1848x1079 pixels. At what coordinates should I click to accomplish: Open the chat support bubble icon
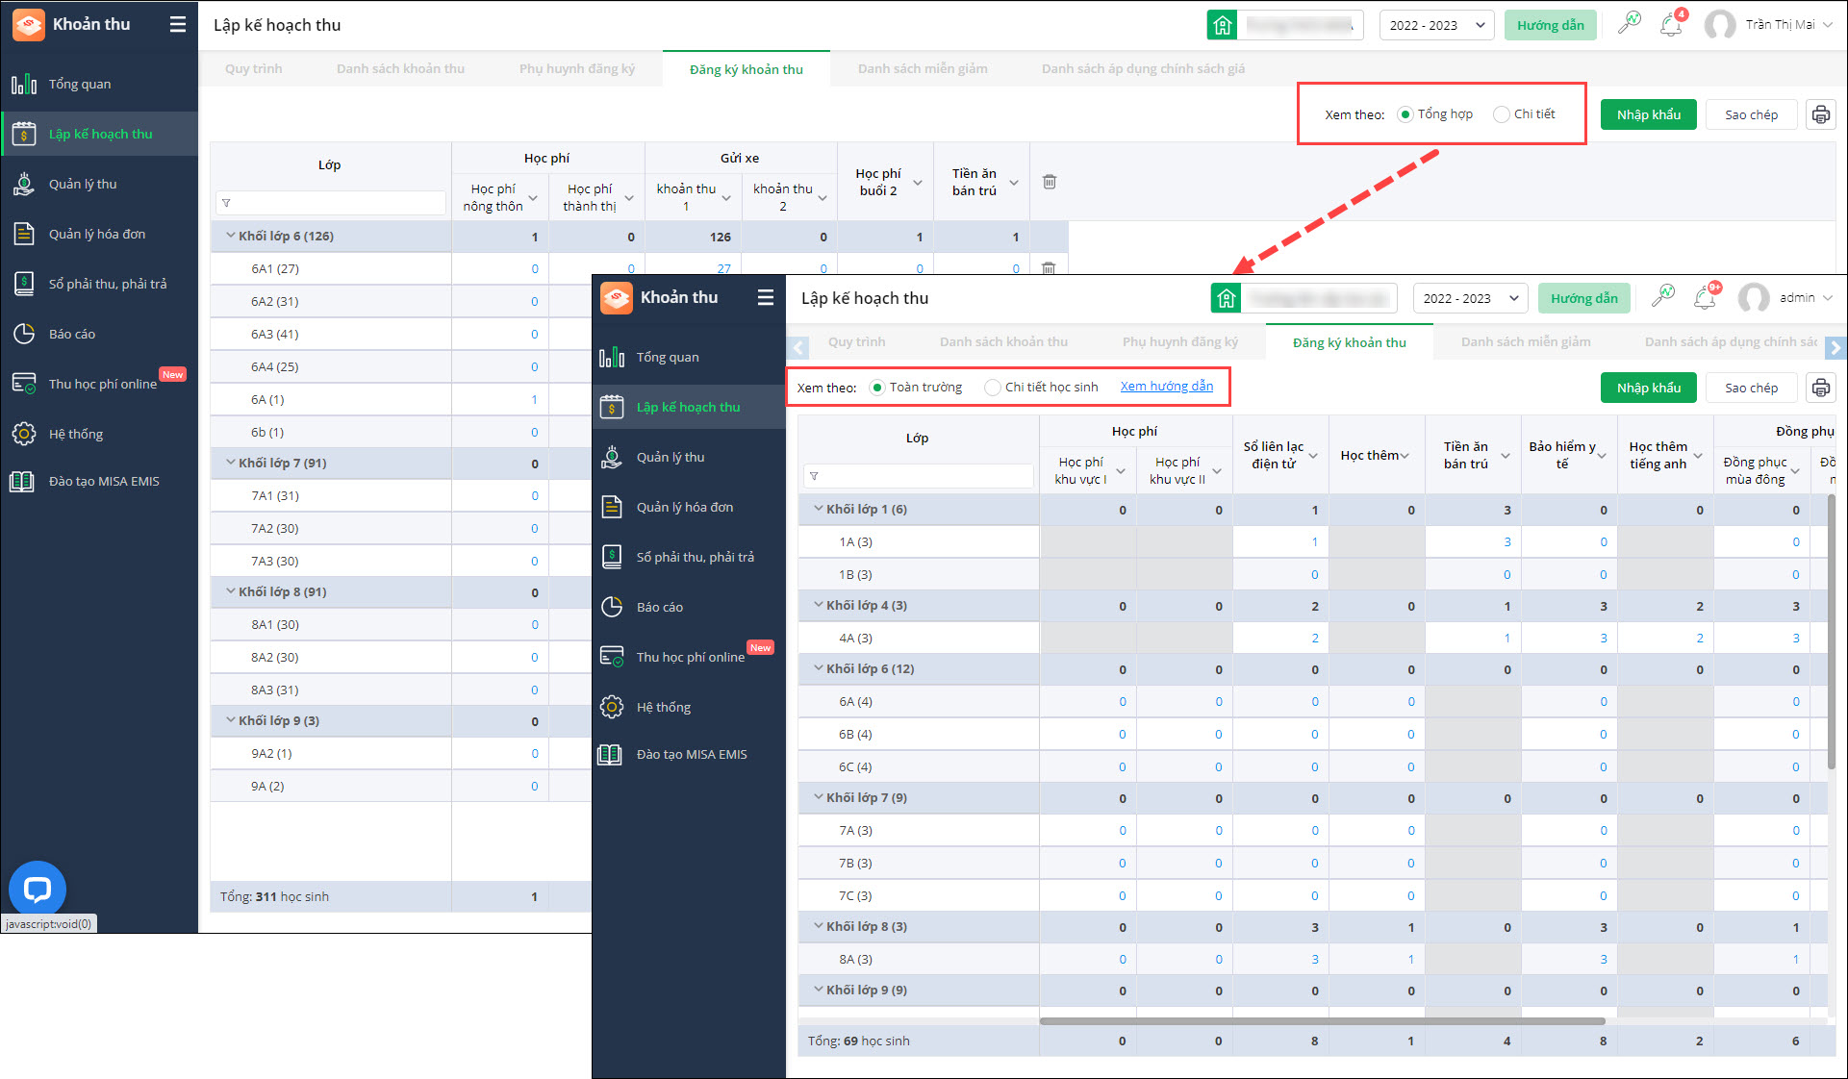37,889
